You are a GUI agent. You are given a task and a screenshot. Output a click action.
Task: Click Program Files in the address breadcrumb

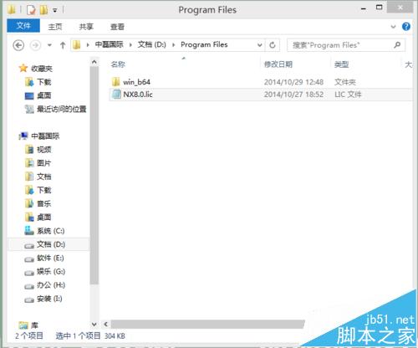(204, 44)
